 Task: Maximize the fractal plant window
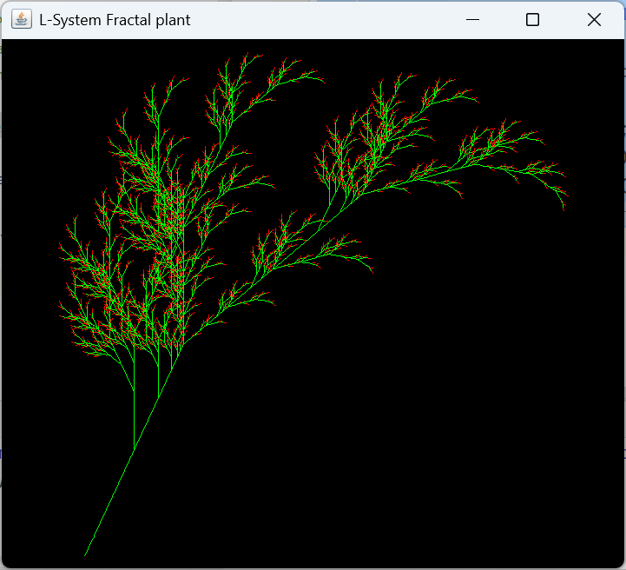pyautogui.click(x=533, y=19)
